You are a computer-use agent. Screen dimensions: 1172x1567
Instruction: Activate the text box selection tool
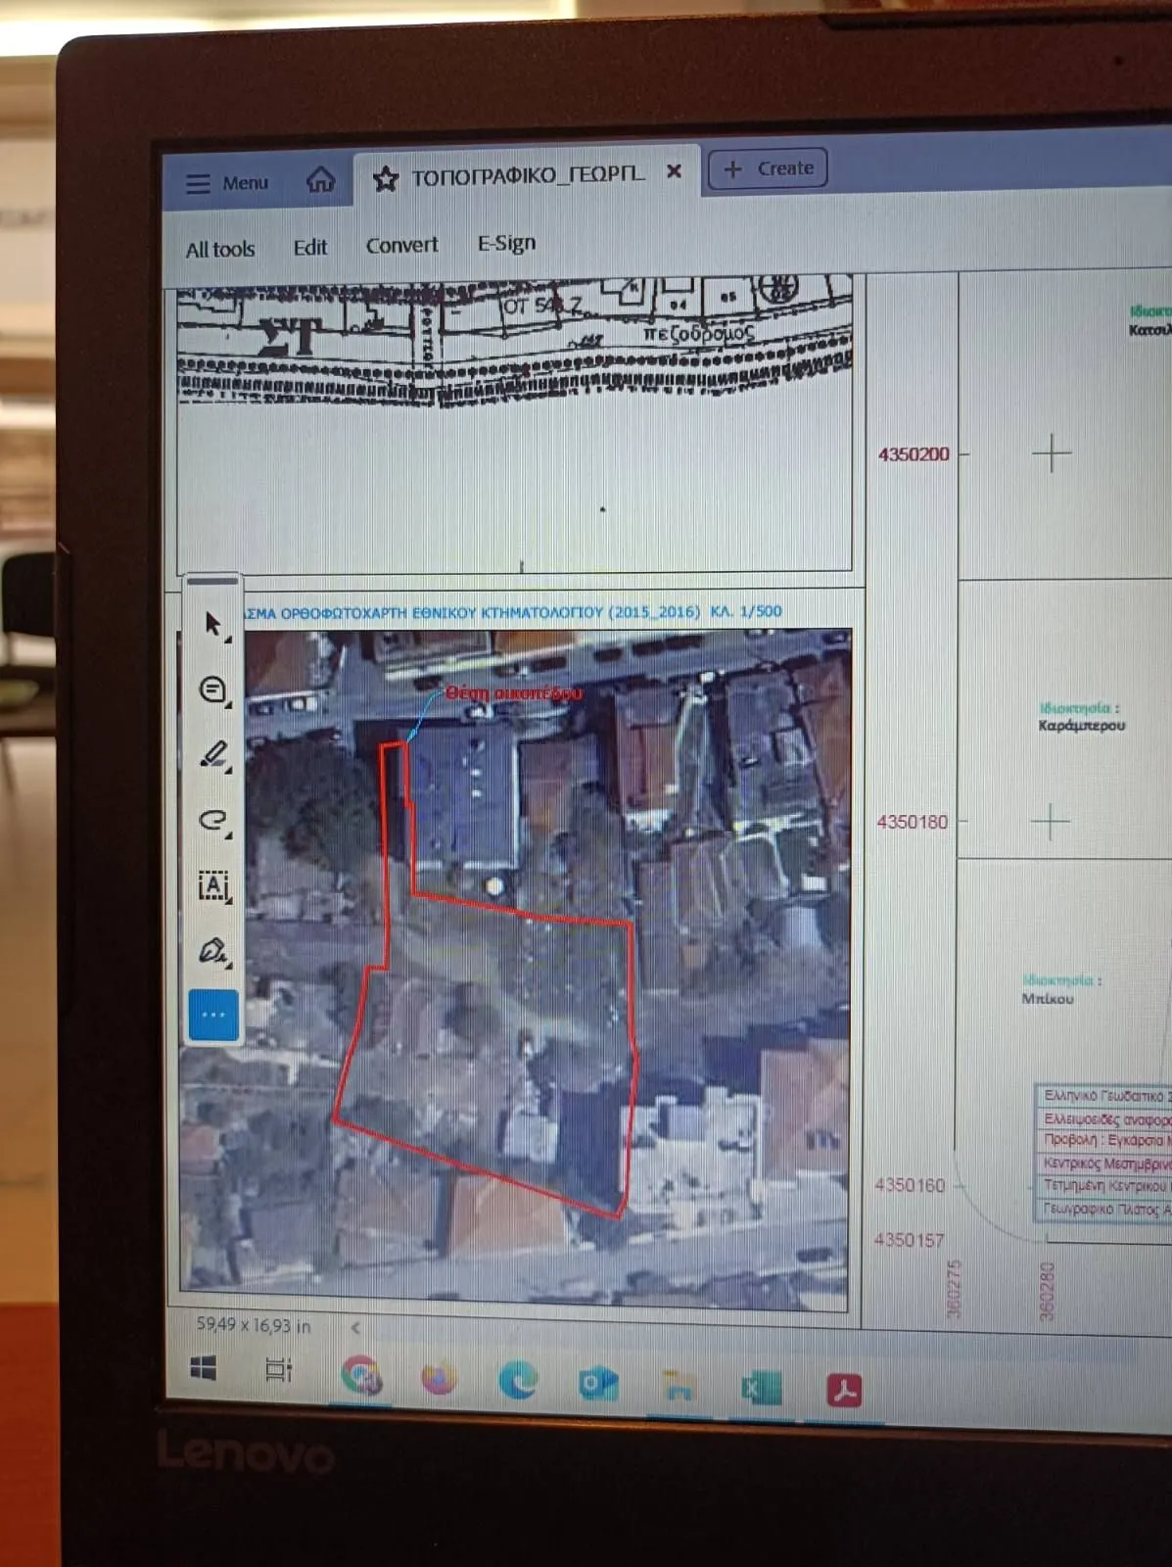pyautogui.click(x=212, y=885)
